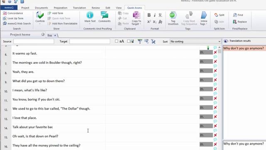Expand the Confirm dropdown arrow
Image resolution: width=266 pixels, height=150 pixels.
40,24
